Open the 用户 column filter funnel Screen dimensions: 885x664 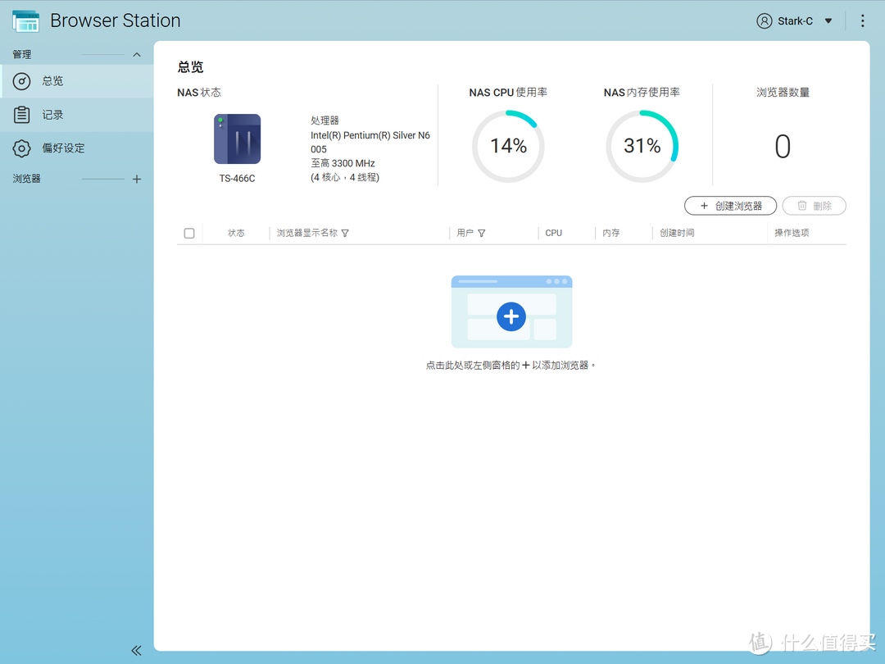[x=482, y=233]
